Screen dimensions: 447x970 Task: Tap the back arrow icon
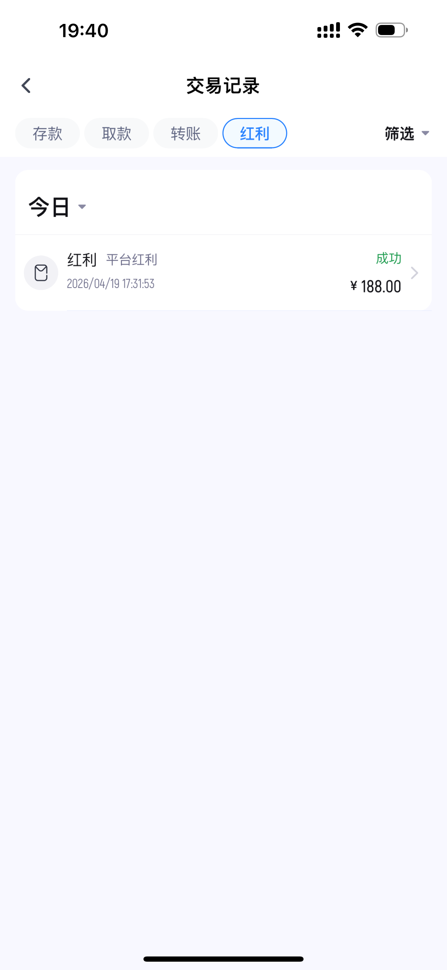tap(26, 86)
